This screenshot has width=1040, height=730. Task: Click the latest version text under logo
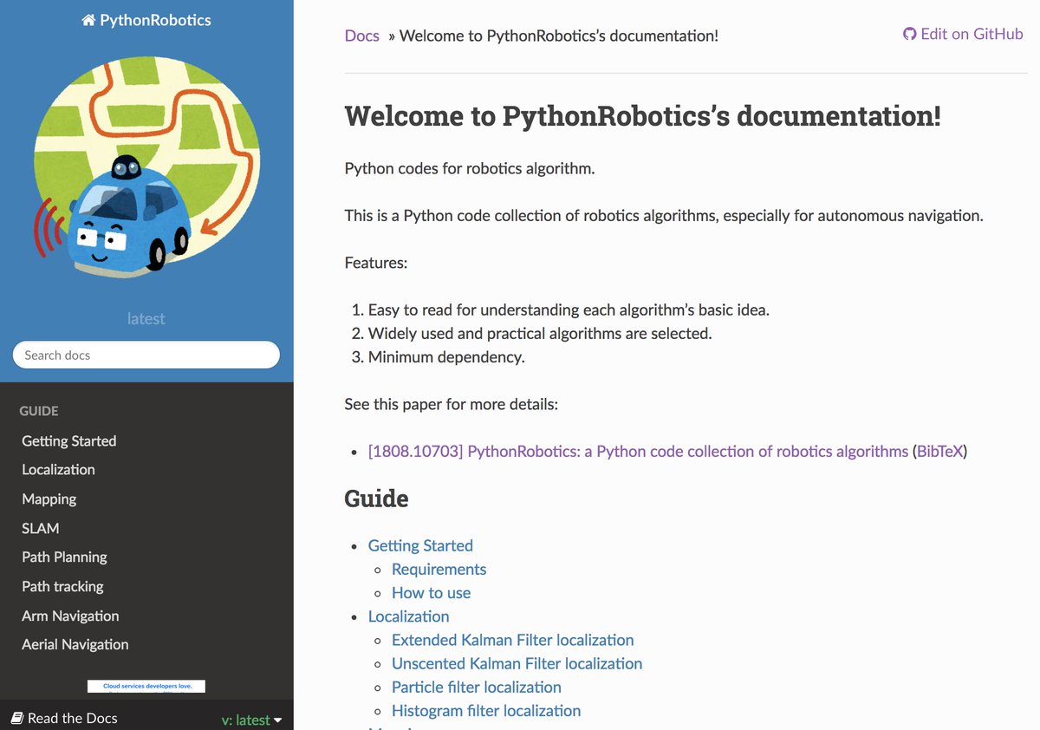point(146,318)
